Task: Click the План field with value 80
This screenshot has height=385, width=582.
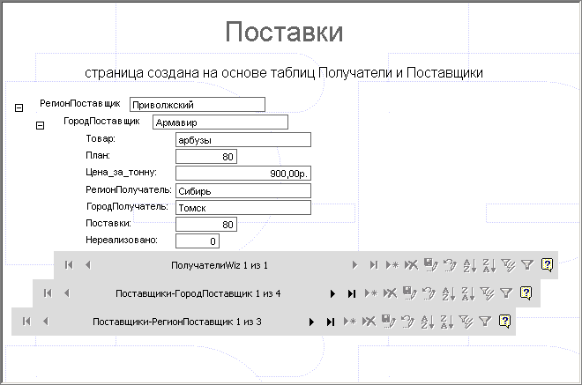Action: pyautogui.click(x=206, y=157)
